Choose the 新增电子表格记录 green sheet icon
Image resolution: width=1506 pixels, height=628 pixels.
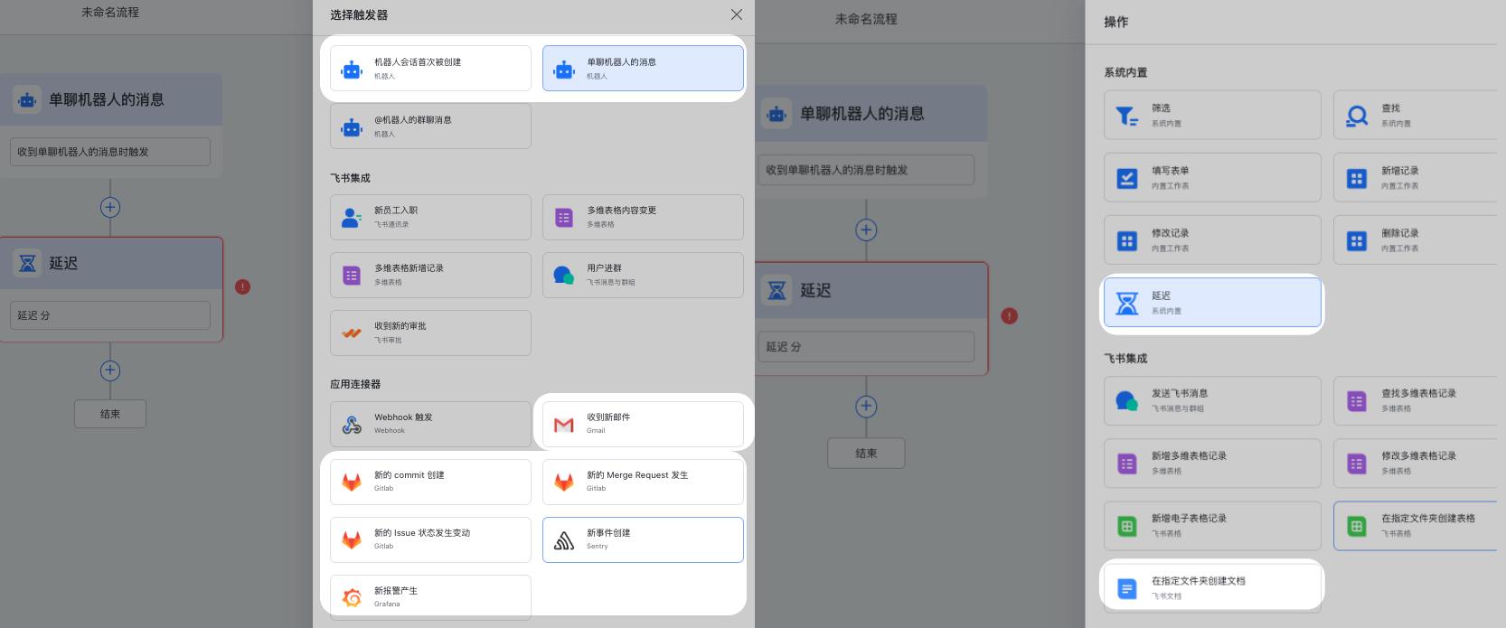point(1127,526)
